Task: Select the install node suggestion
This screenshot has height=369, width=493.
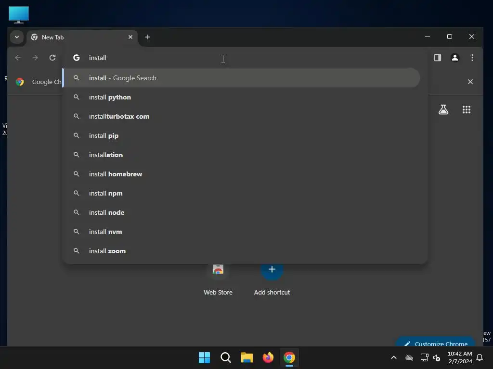Action: (242, 212)
